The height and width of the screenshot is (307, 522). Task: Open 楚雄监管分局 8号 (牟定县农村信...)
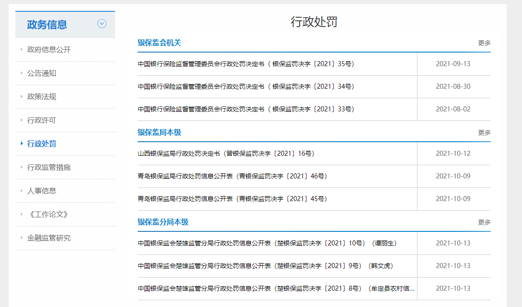276,289
